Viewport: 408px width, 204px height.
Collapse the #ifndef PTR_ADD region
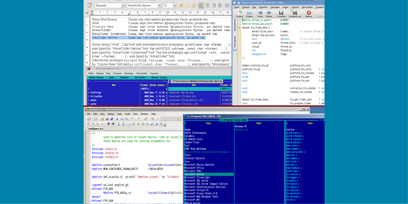tap(90, 189)
